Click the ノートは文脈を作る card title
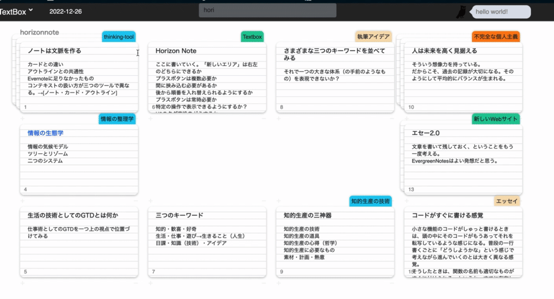 coord(54,51)
